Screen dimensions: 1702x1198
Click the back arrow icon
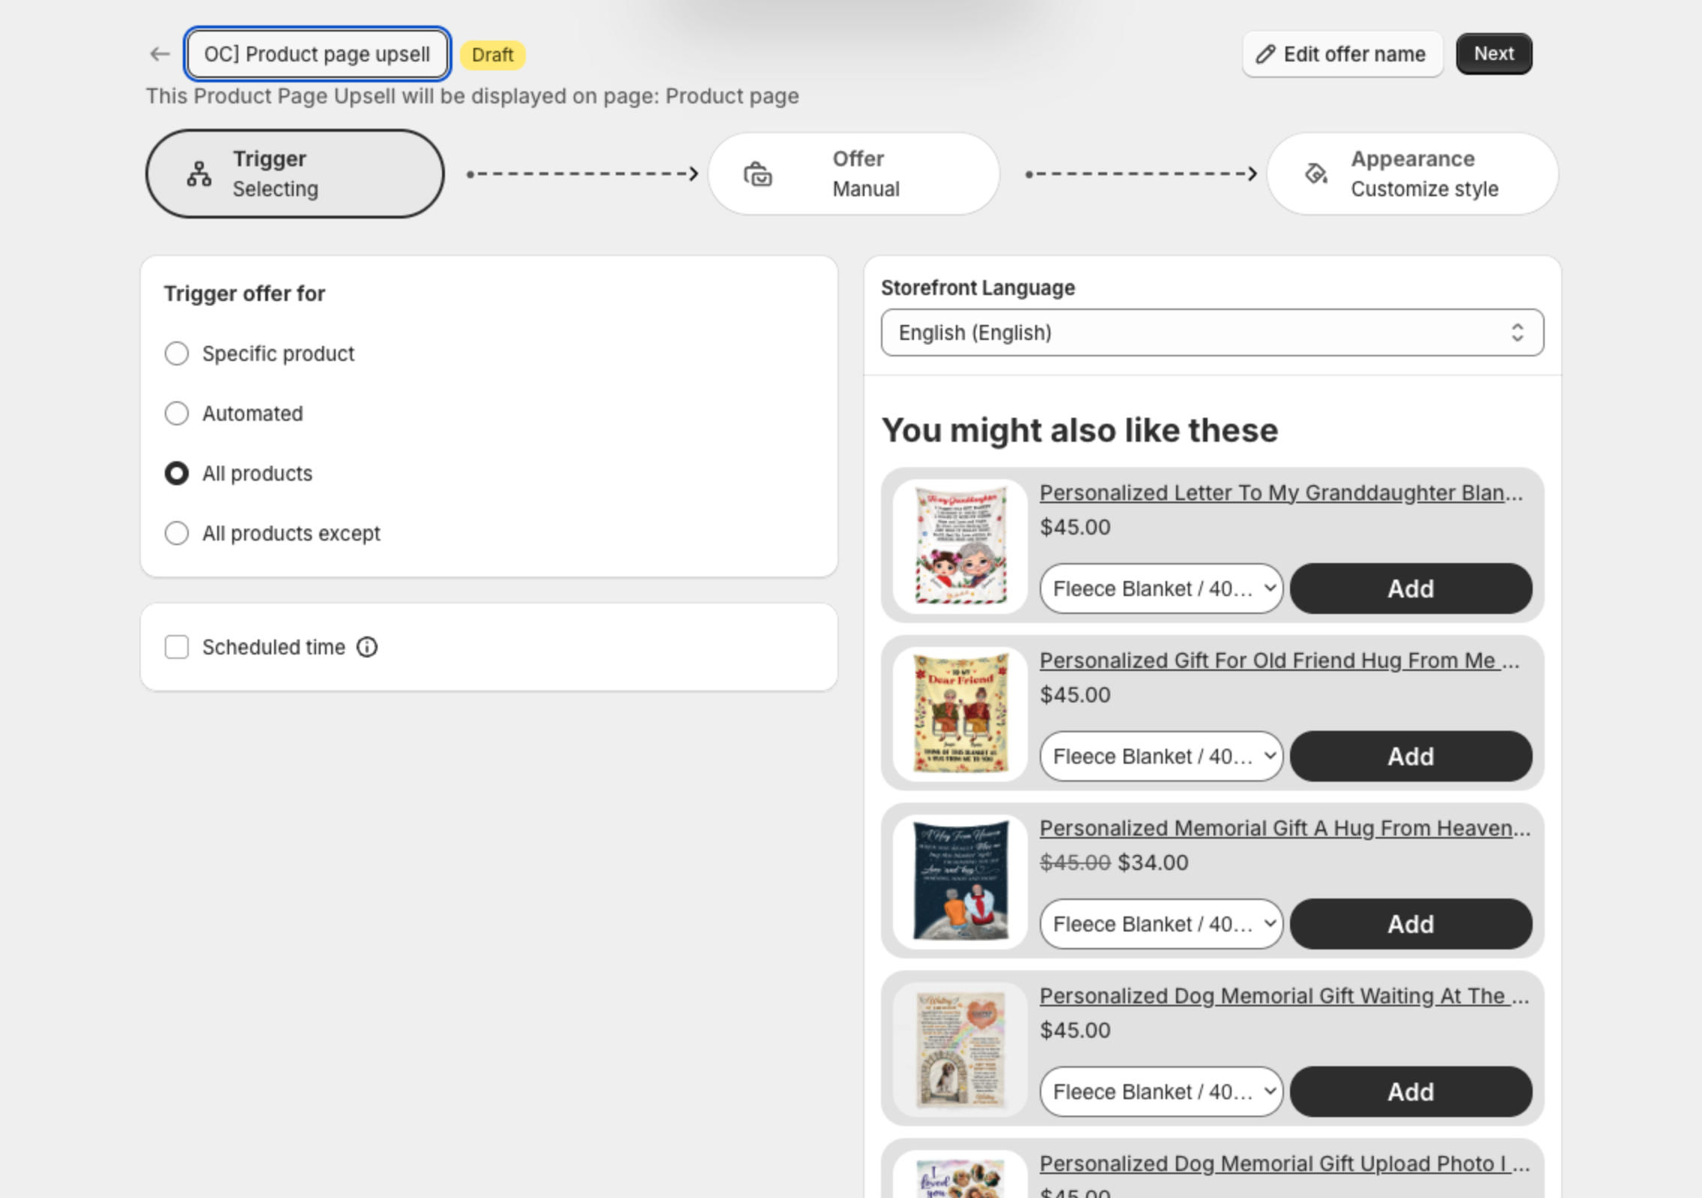[159, 54]
